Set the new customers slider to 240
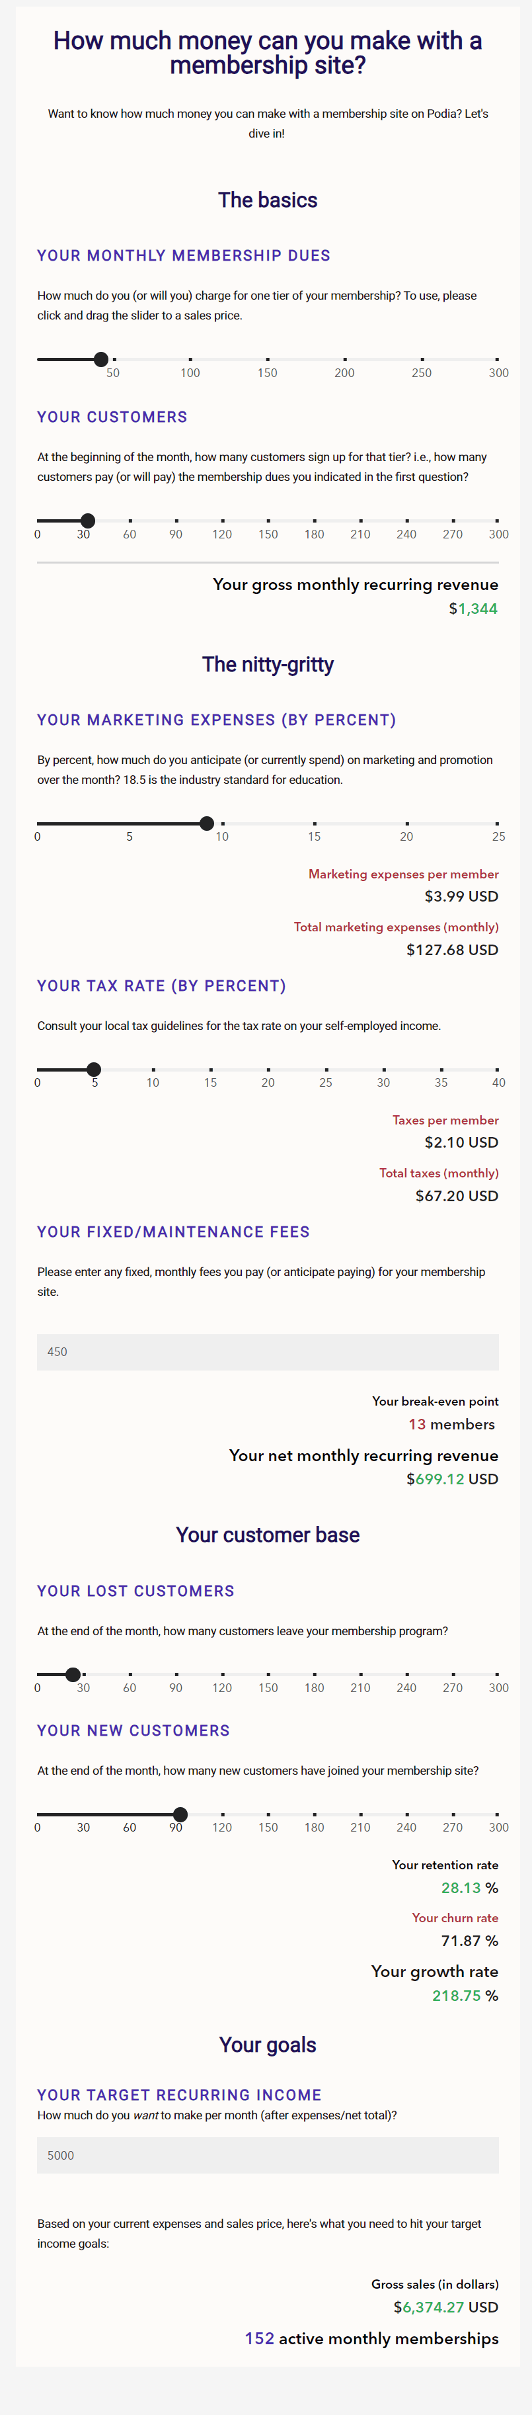 pos(406,1814)
